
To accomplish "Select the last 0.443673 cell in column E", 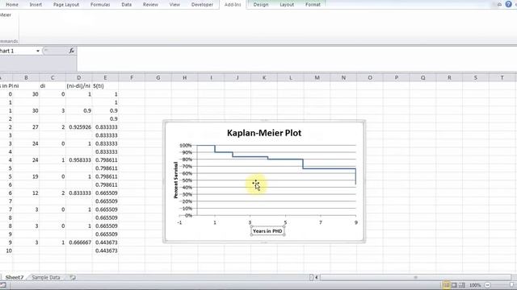I will click(105, 251).
